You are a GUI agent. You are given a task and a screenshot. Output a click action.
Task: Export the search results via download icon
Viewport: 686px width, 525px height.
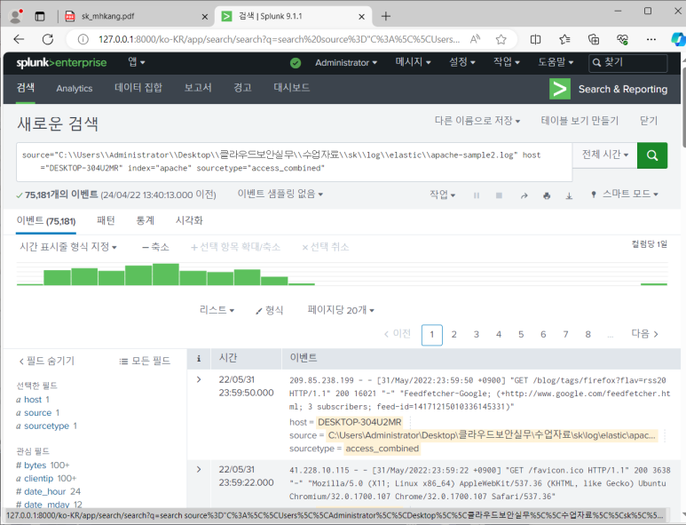(569, 195)
